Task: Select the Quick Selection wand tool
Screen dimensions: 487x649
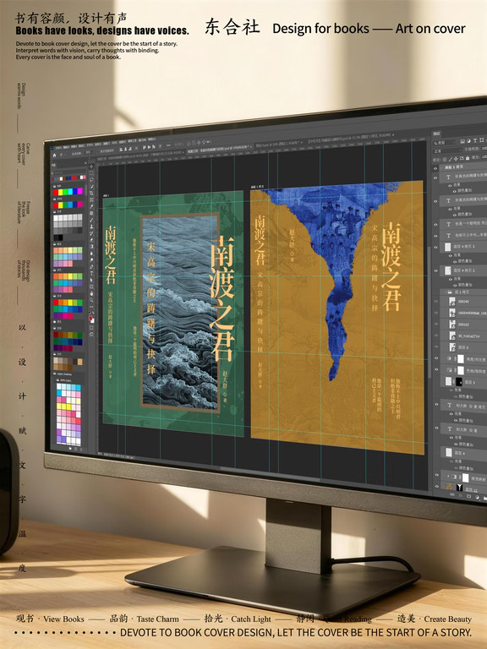Action: click(91, 186)
